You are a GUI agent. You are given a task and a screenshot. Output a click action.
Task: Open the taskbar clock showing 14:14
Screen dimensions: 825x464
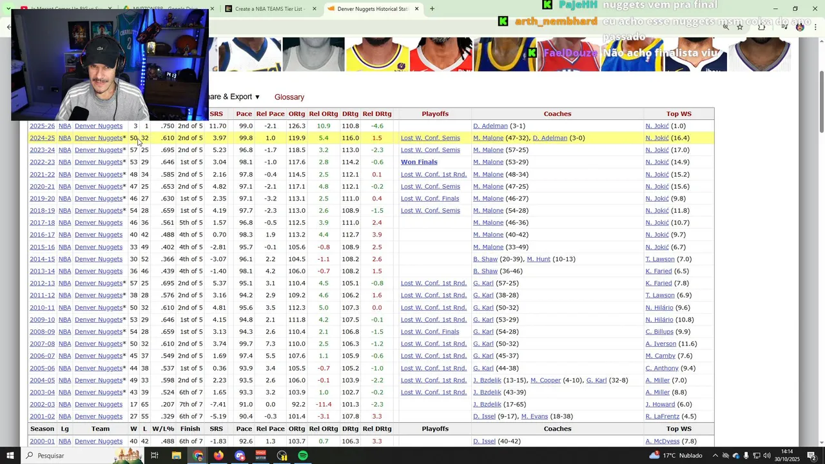787,456
